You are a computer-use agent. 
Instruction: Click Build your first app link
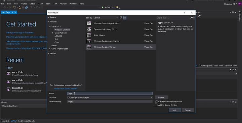20,33
